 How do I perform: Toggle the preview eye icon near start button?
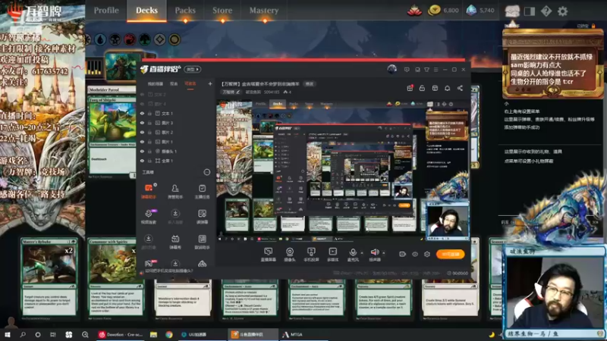pos(414,254)
